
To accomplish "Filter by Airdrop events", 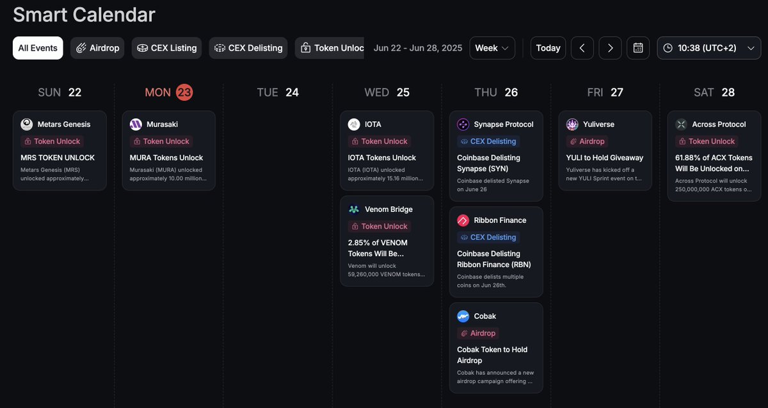I will tap(97, 48).
